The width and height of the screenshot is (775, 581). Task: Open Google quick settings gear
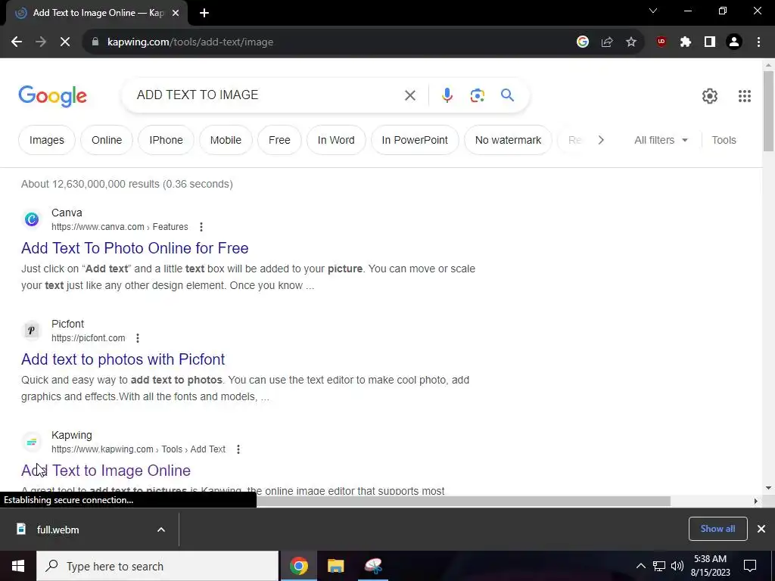pyautogui.click(x=710, y=96)
